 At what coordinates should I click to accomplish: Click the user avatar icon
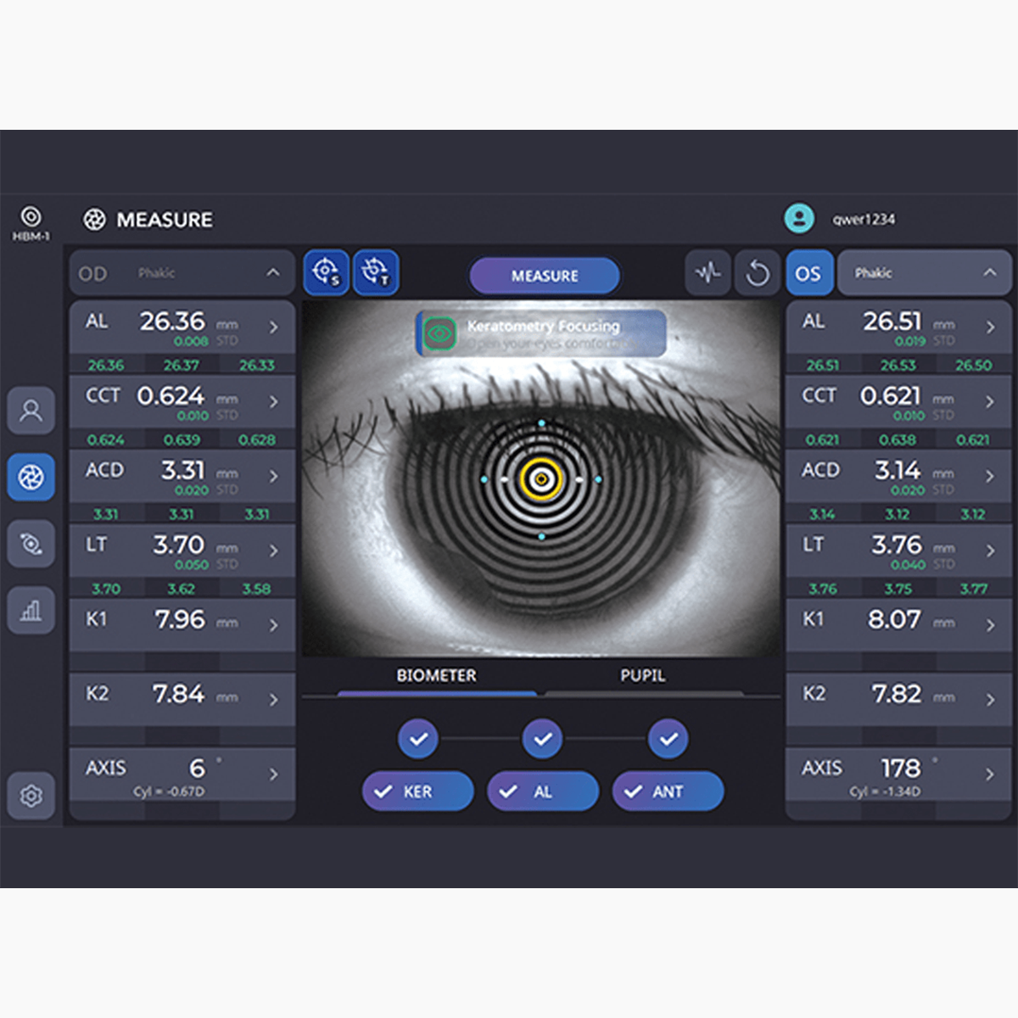pyautogui.click(x=798, y=219)
